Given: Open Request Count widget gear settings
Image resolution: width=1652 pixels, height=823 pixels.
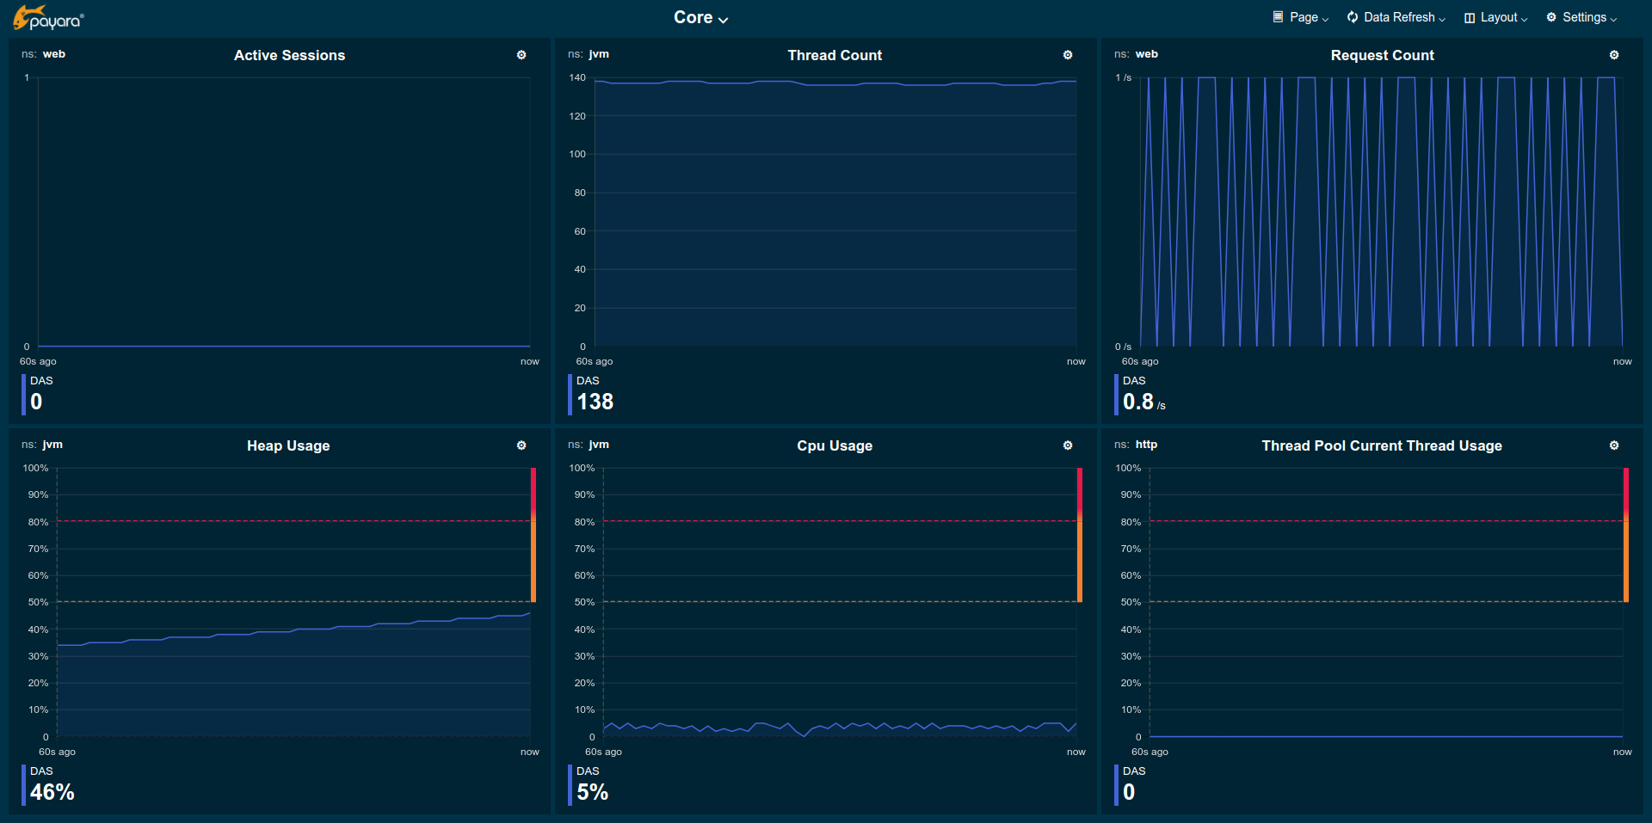Looking at the screenshot, I should click(1614, 55).
